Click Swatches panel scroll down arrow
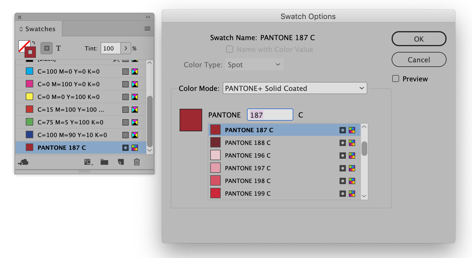The width and height of the screenshot is (472, 258). pos(150,150)
